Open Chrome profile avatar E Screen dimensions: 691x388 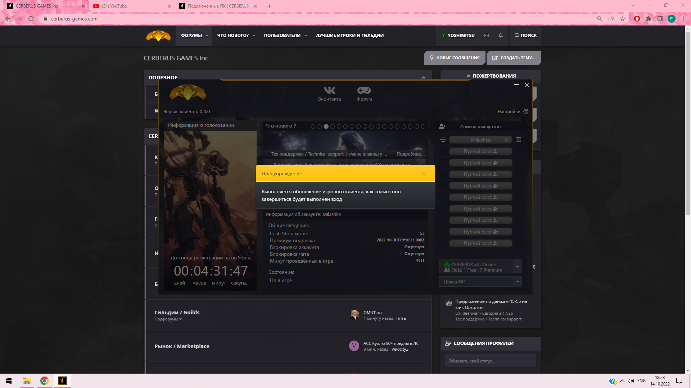672,19
